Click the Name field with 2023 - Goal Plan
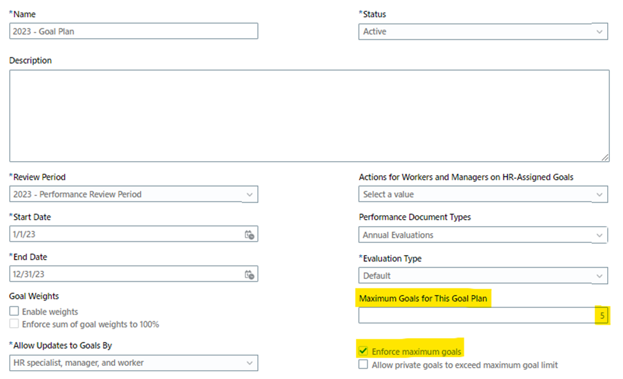Image resolution: width=623 pixels, height=379 pixels. tap(133, 31)
